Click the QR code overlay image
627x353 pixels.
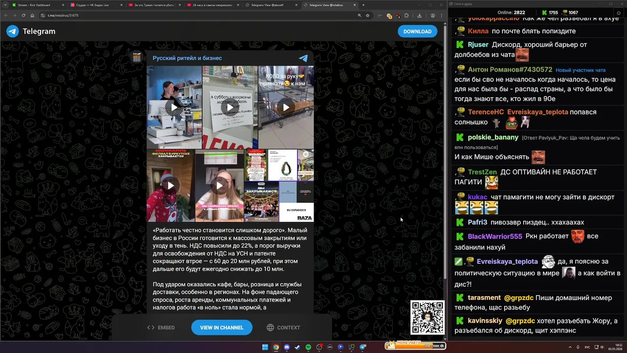pos(428,318)
